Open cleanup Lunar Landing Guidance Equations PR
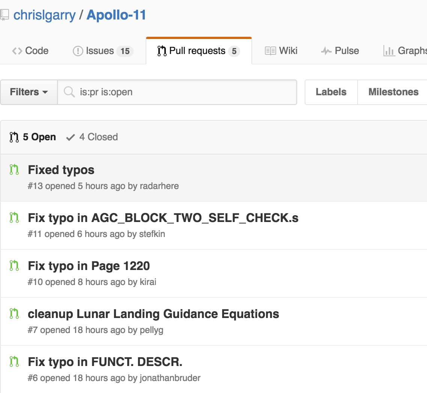 point(153,314)
